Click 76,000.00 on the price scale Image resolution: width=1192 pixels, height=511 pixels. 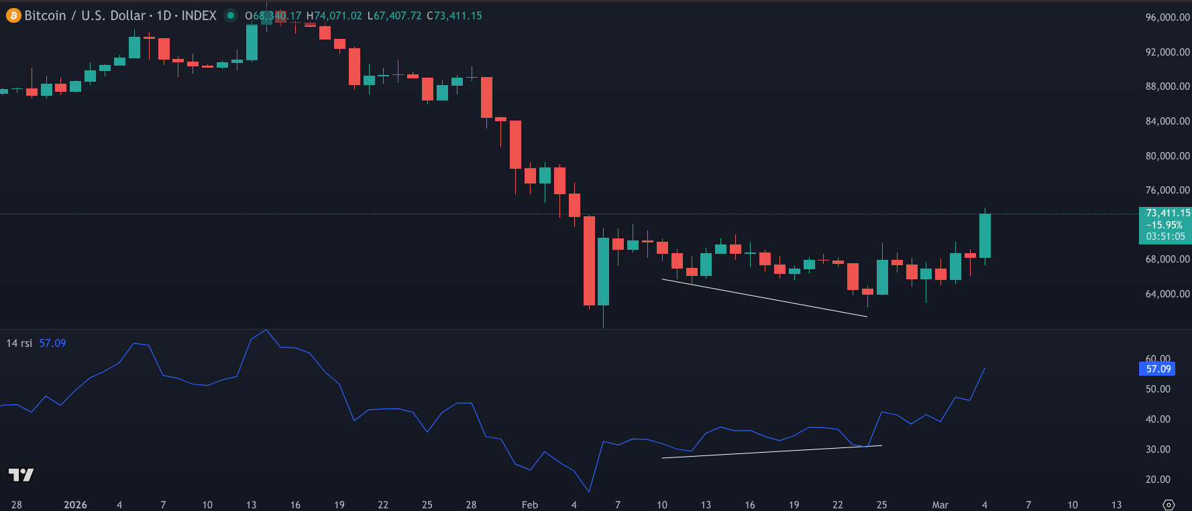(1167, 190)
